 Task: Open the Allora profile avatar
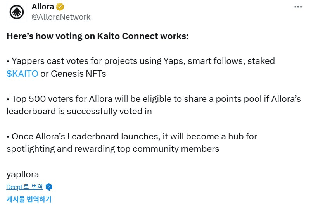(x=16, y=12)
